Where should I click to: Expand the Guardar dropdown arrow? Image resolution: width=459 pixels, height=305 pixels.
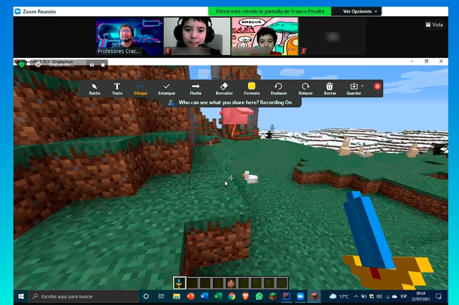click(362, 86)
